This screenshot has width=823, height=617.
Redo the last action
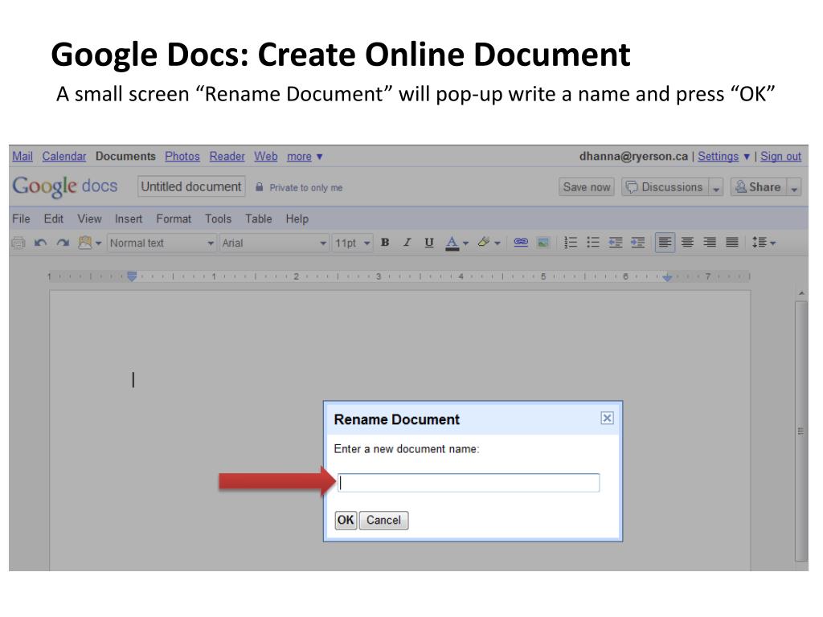[x=63, y=243]
